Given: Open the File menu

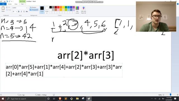Looking at the screenshot, I should [3, 4].
